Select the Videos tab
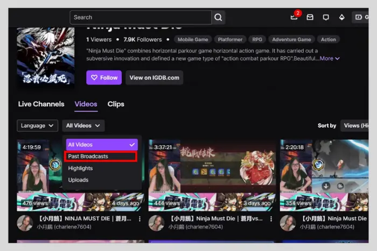The height and width of the screenshot is (251, 377). [x=86, y=104]
